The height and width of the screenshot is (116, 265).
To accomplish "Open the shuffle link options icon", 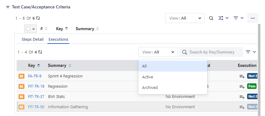I will click(x=220, y=18).
